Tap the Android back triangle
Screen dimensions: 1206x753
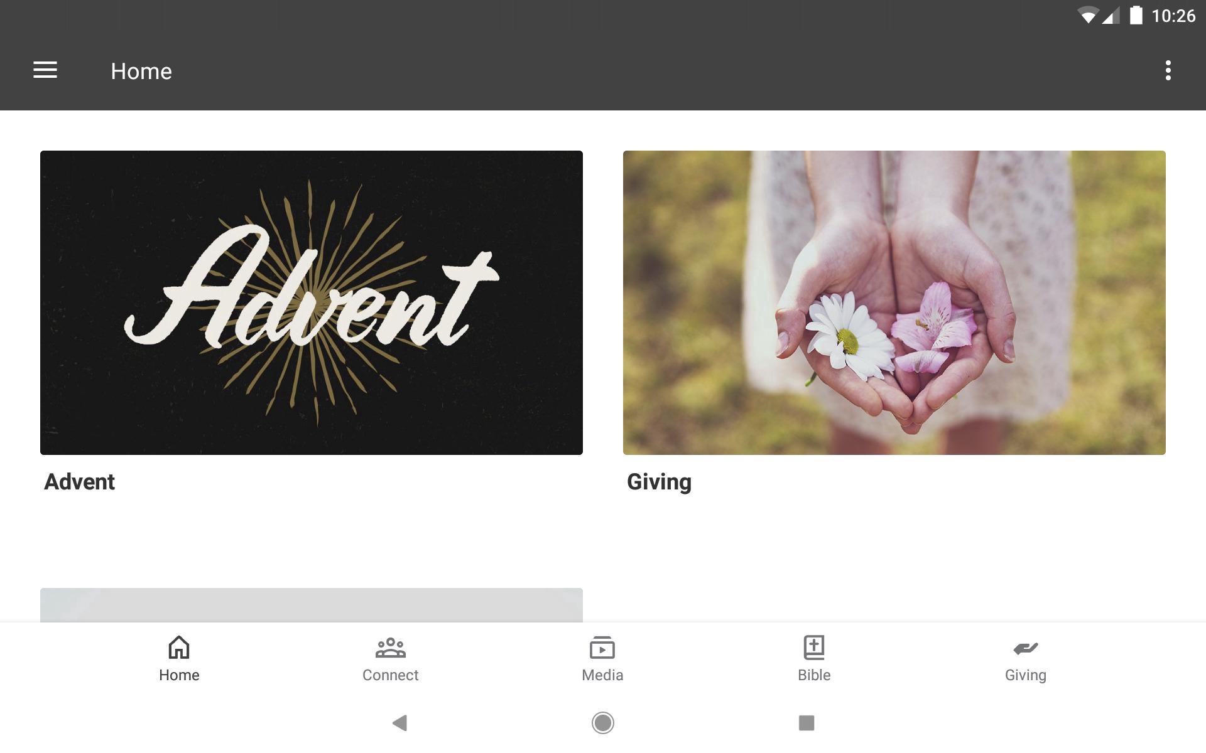click(x=399, y=723)
